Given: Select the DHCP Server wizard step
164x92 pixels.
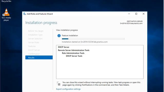Looking at the screenshot, I should [34, 50].
